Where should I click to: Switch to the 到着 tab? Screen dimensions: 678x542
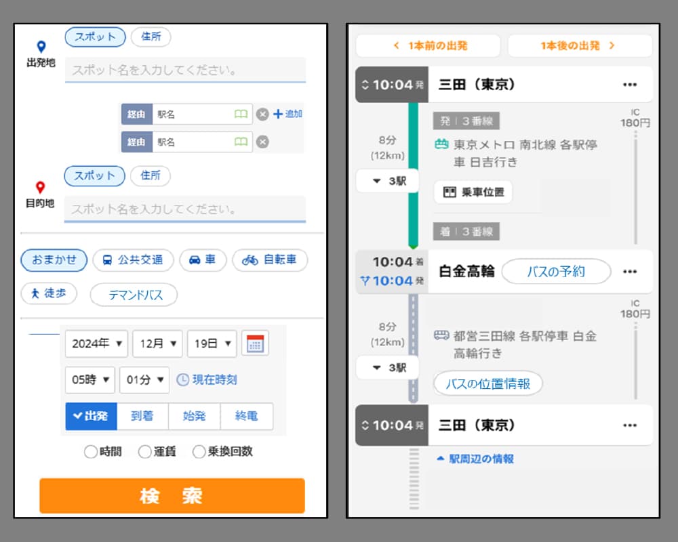coord(142,417)
